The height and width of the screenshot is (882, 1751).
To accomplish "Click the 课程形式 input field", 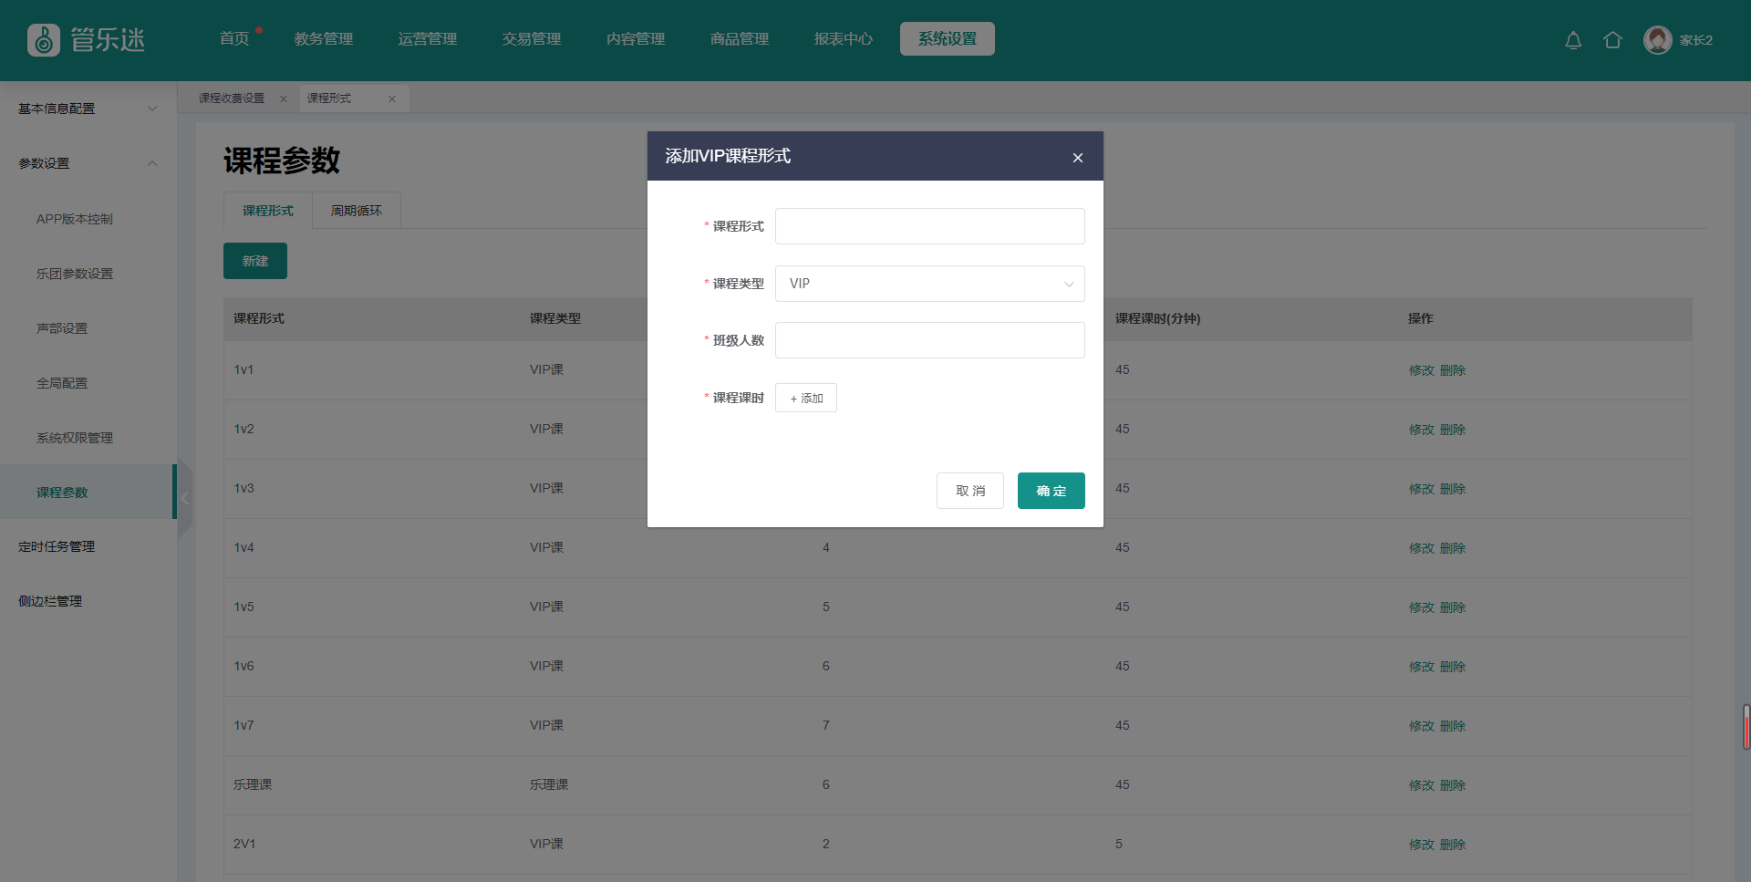I will 929,226.
